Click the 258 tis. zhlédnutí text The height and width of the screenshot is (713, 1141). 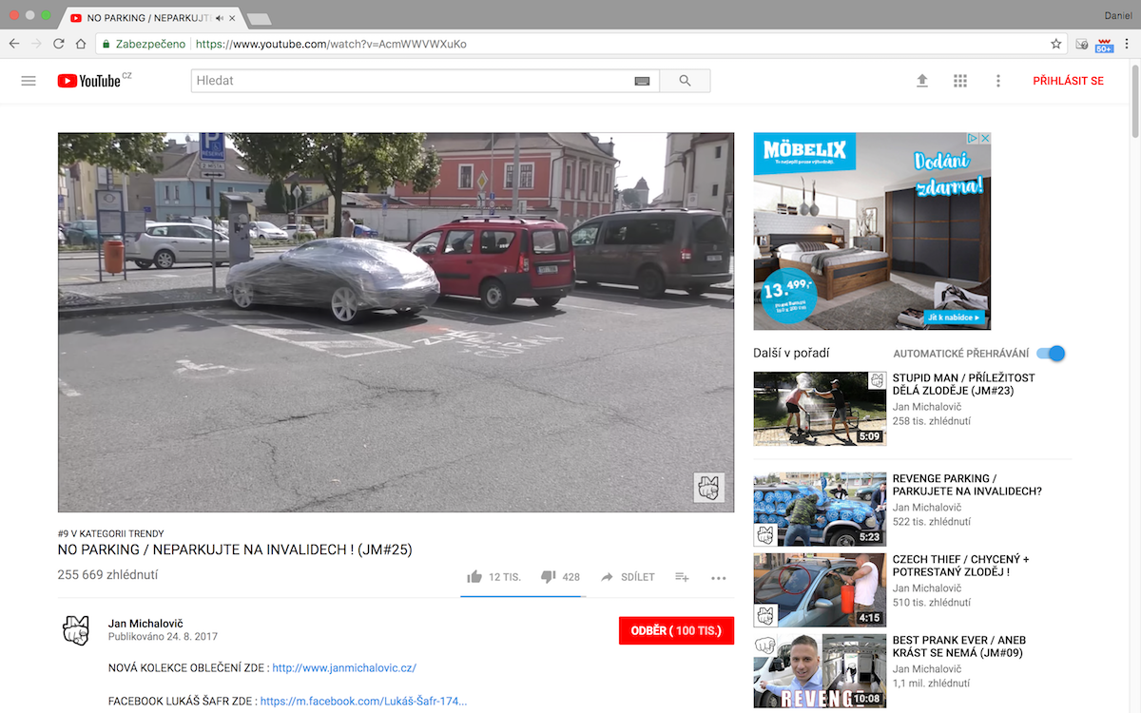(x=932, y=421)
